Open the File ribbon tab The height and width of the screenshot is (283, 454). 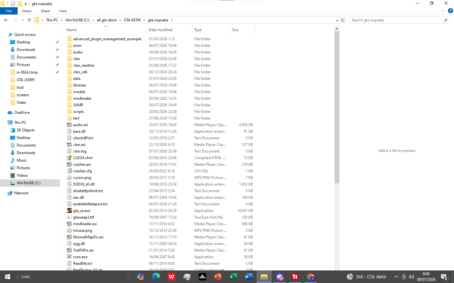9,11
